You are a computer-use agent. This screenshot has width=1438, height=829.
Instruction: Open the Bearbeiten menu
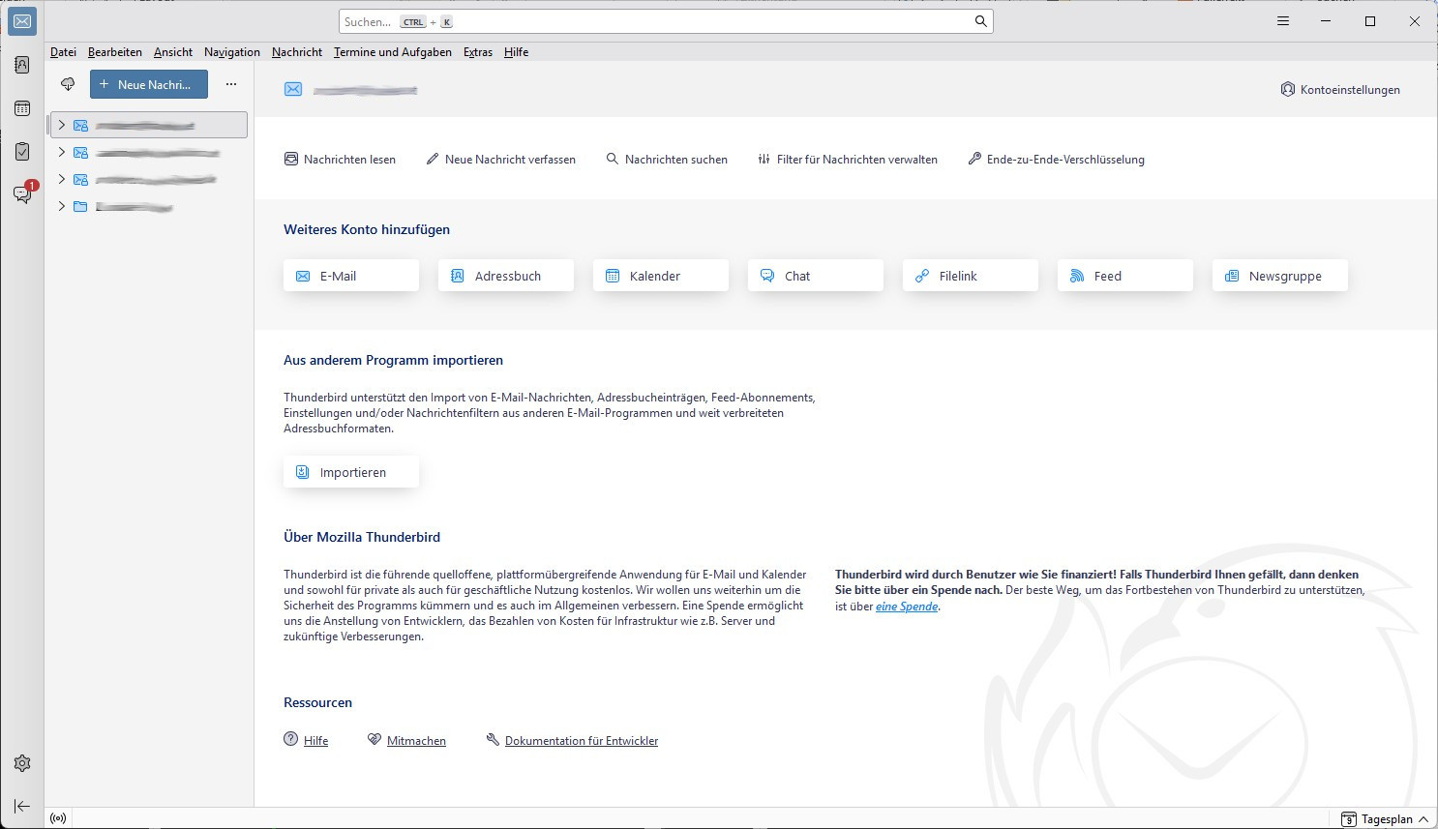(x=115, y=52)
